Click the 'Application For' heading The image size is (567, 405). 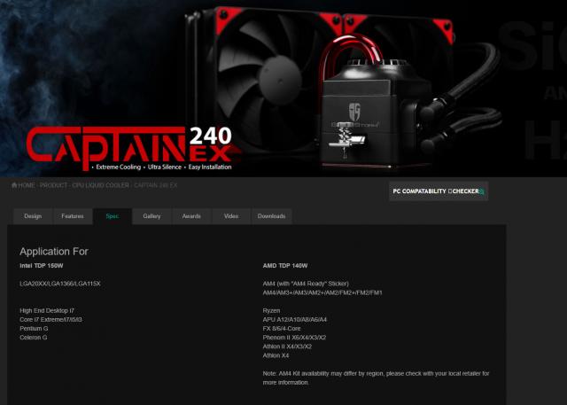click(x=54, y=252)
